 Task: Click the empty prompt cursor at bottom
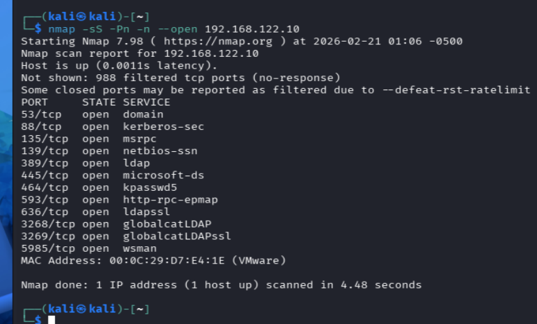click(51, 320)
